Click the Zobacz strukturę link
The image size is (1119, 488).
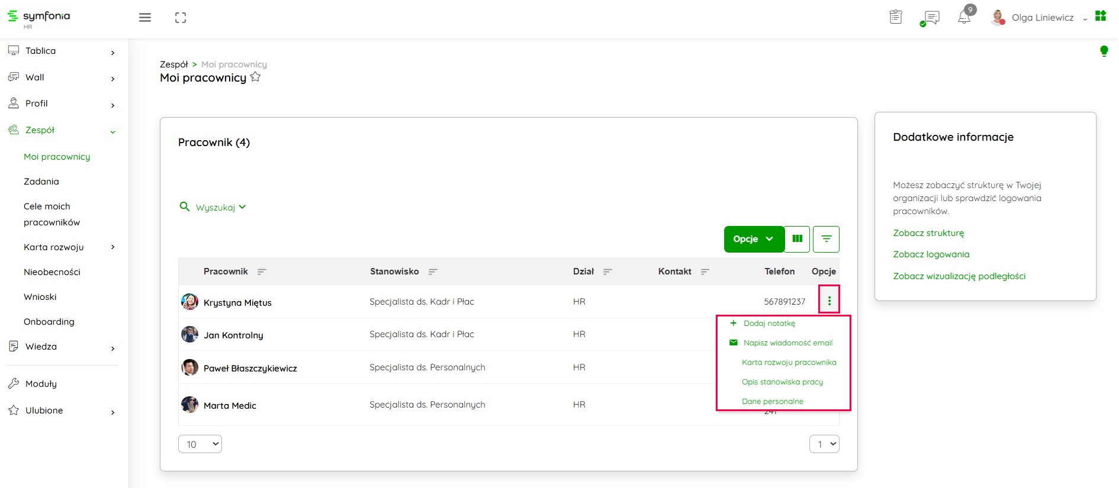(x=928, y=233)
